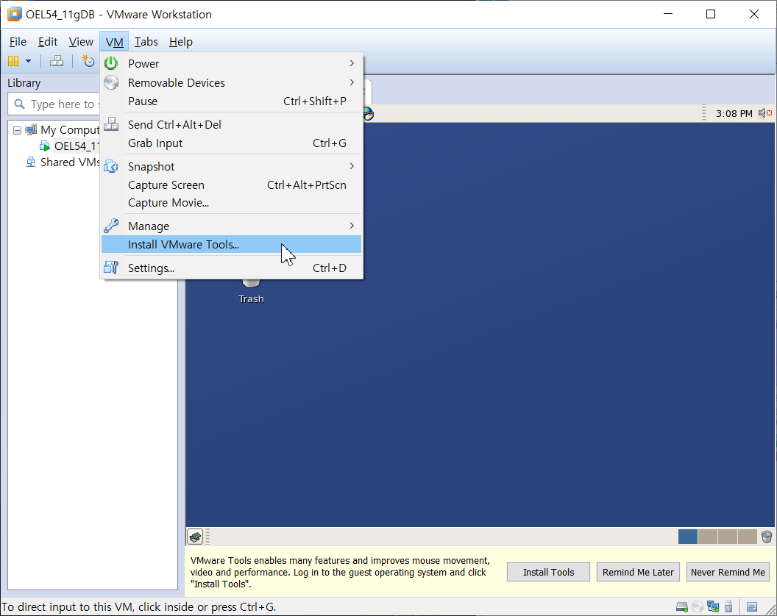This screenshot has width=777, height=616.
Task: Open the File menu
Action: pos(18,42)
